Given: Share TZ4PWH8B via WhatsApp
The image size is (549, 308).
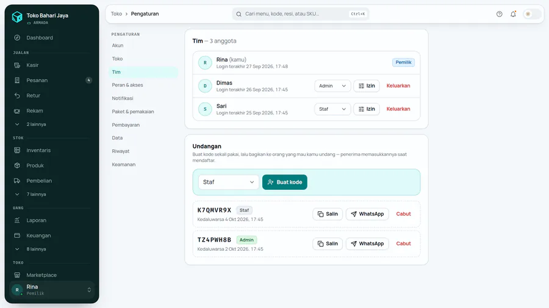Looking at the screenshot, I should click(367, 243).
